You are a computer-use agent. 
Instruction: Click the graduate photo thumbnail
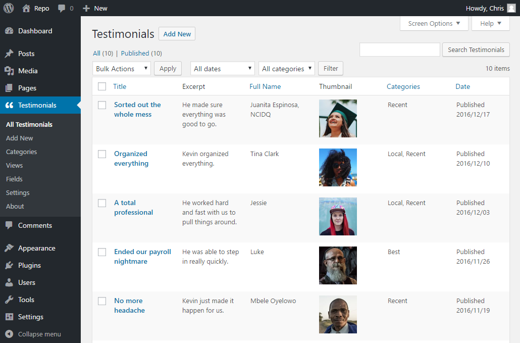(x=337, y=118)
